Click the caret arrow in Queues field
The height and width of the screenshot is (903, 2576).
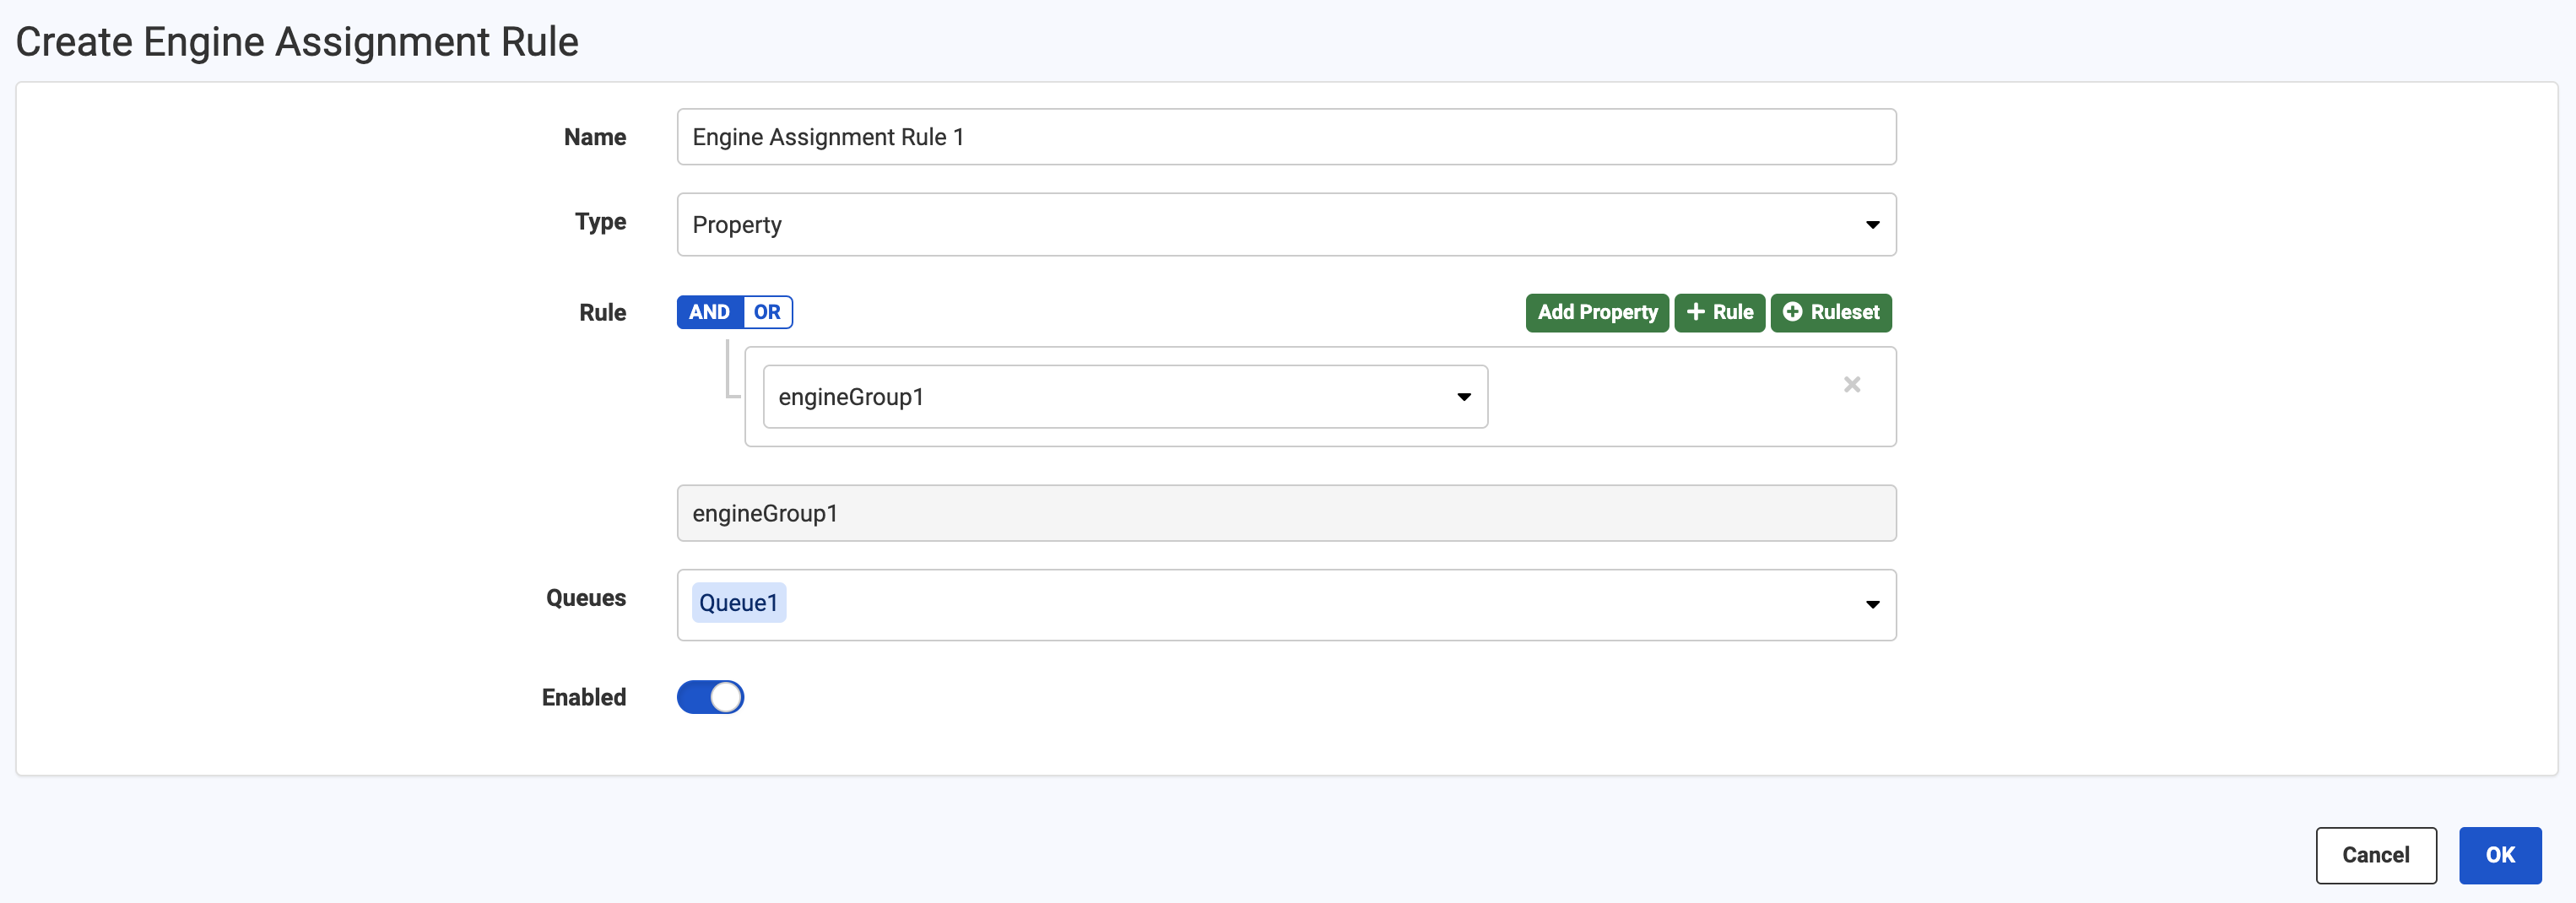point(1872,604)
